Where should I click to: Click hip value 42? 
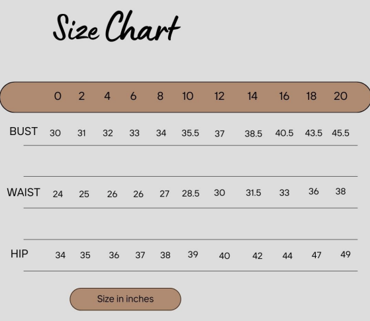coord(257,256)
